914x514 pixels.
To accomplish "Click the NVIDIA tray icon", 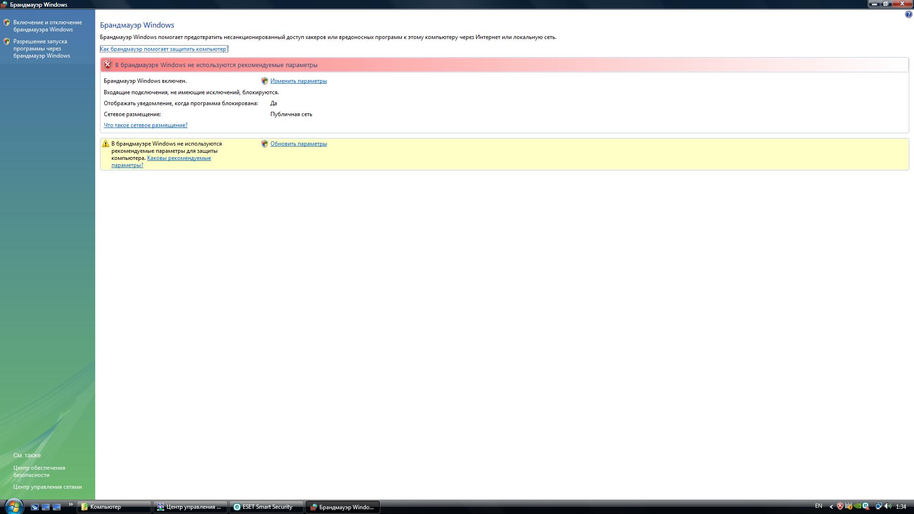I will tap(857, 506).
